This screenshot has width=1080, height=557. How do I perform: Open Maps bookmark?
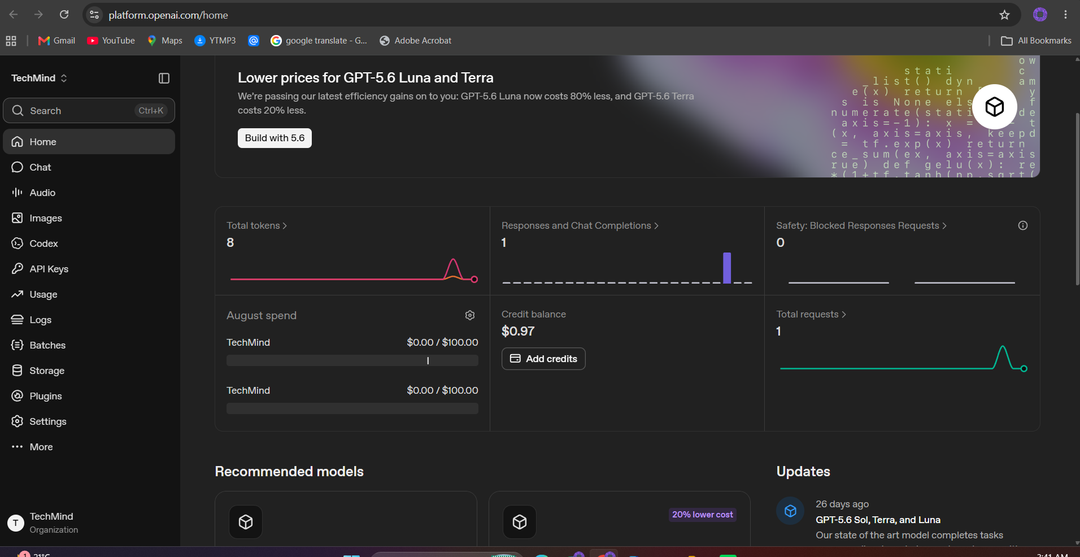[165, 41]
